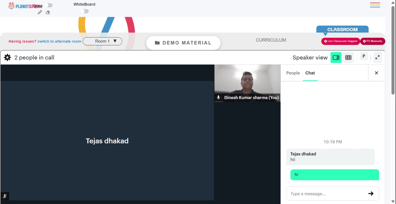Switch to speaker view layout icon

click(336, 58)
